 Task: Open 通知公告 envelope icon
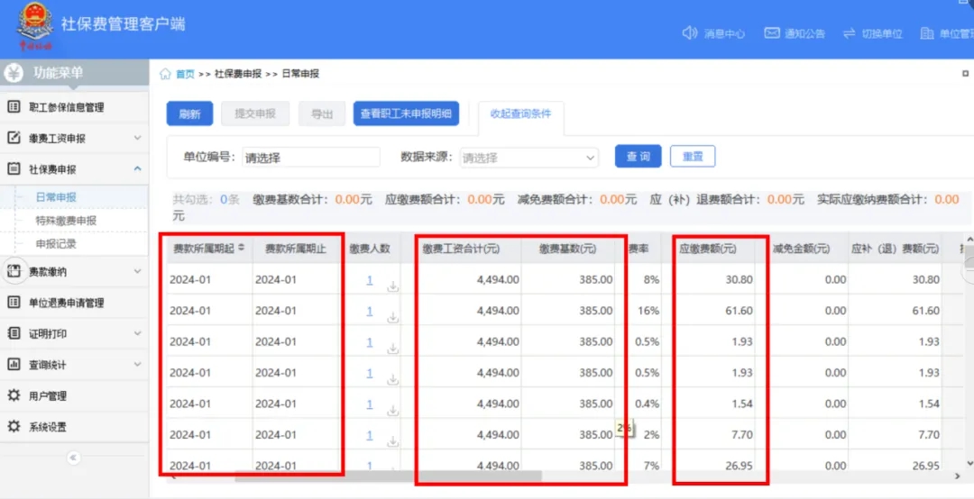pos(772,33)
